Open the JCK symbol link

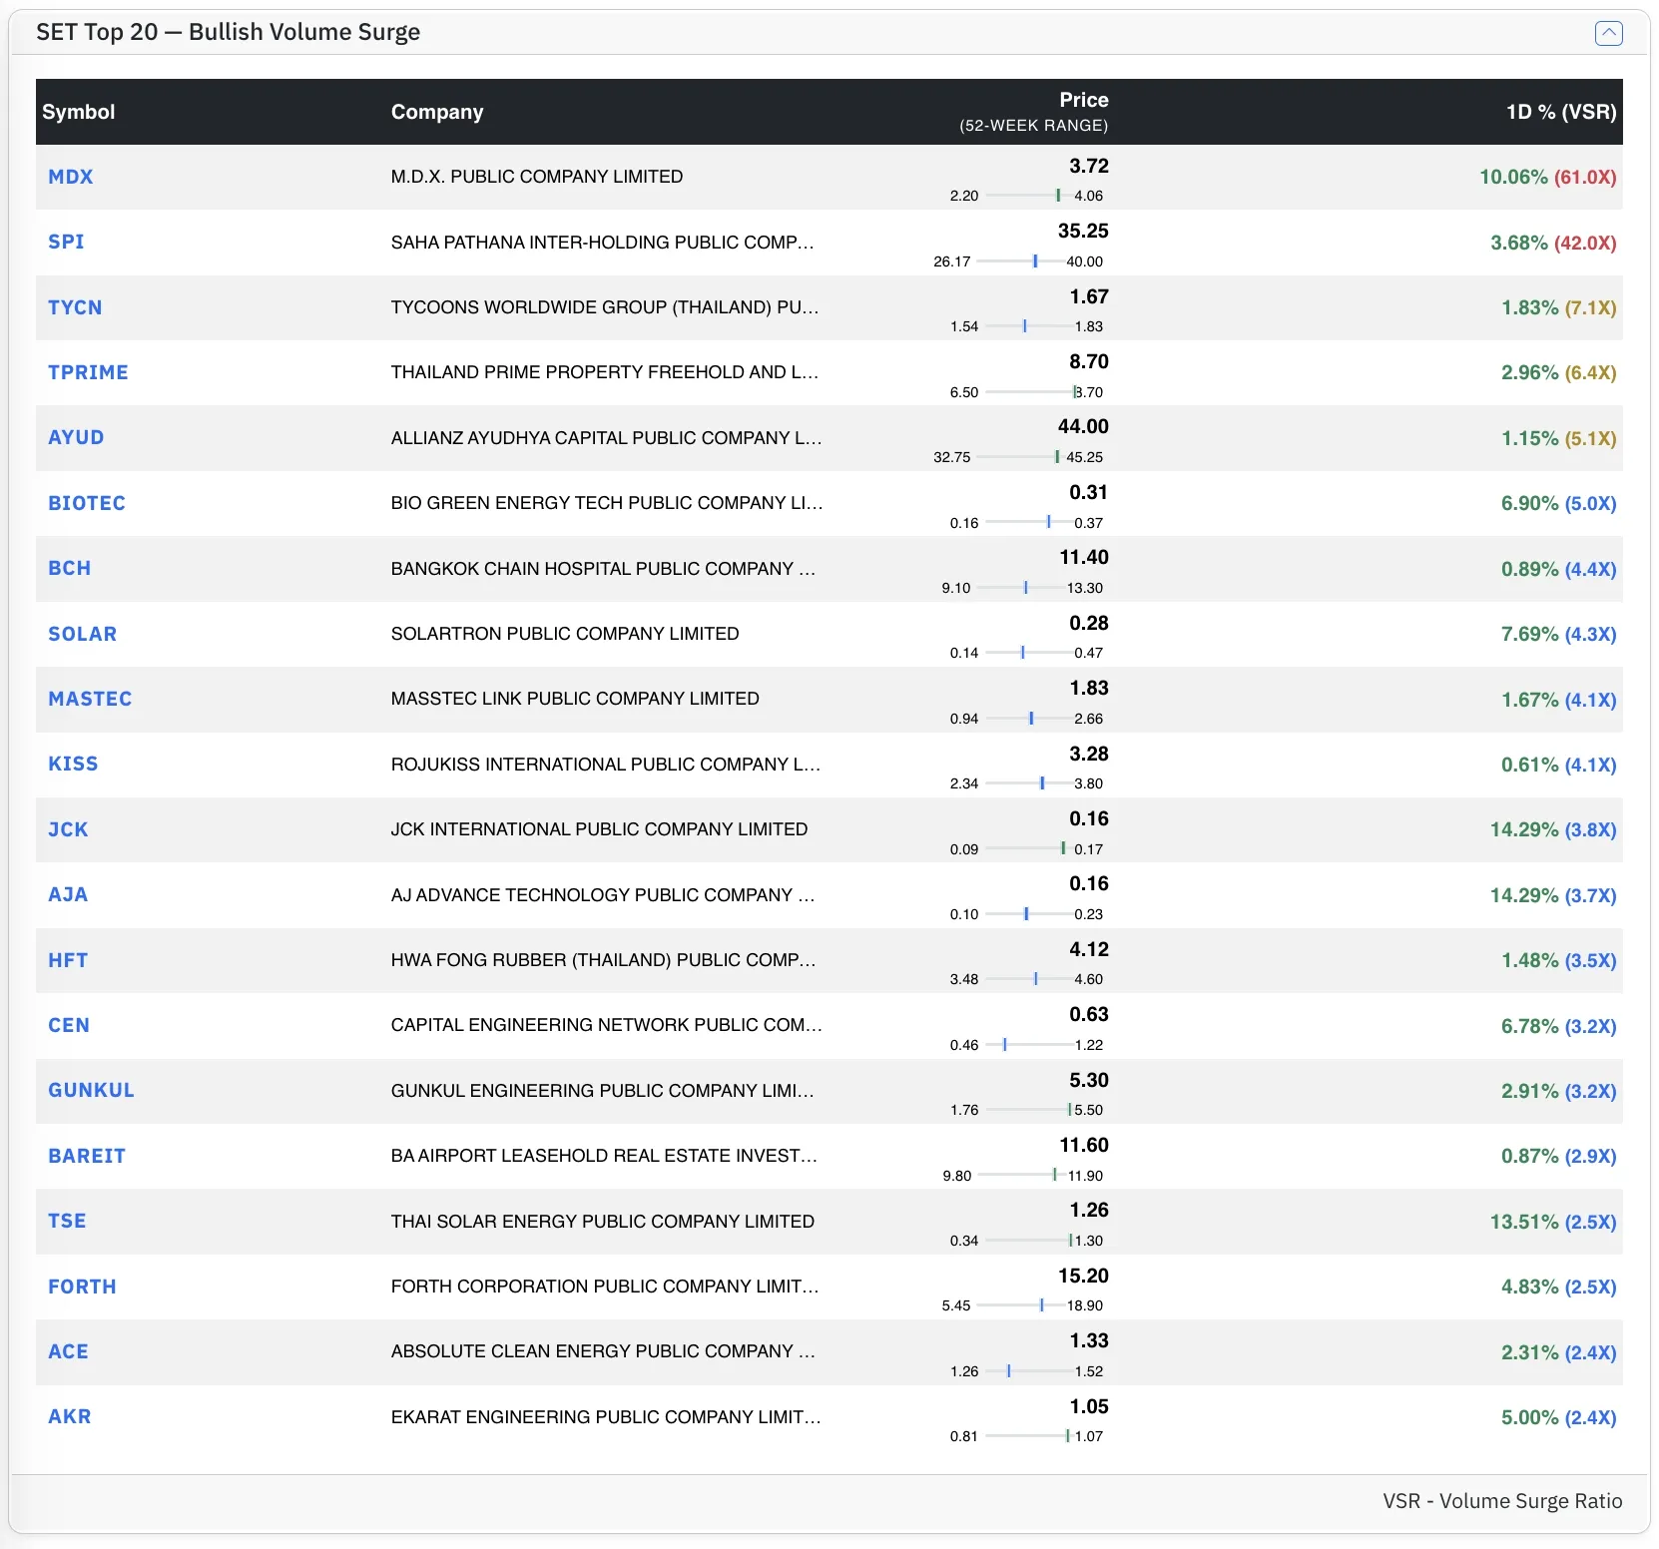[x=68, y=829]
